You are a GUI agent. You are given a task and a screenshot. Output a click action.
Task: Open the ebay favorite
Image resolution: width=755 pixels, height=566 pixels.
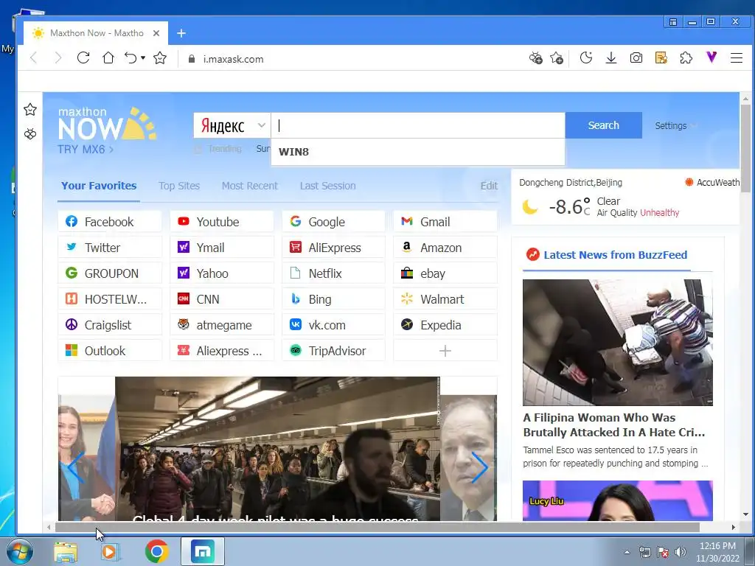(445, 273)
